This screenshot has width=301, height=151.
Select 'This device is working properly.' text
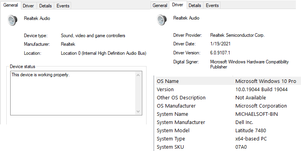coord(40,75)
